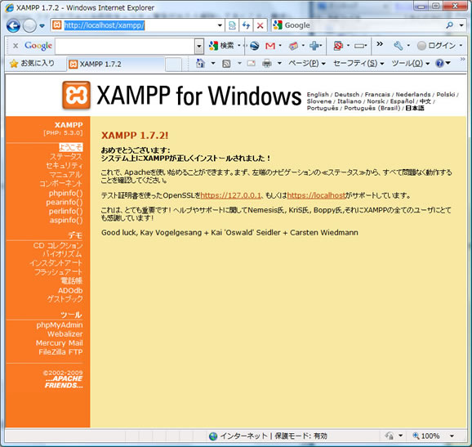
Task: Follow the https://localhost link
Action: 316,195
